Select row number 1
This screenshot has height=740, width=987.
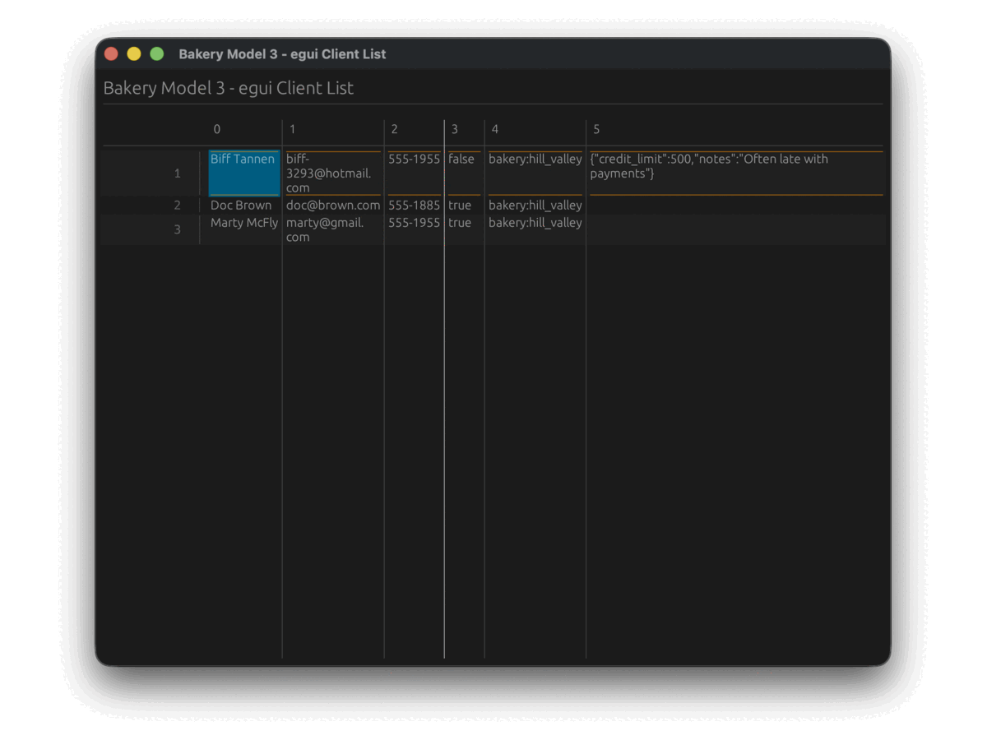coord(177,173)
